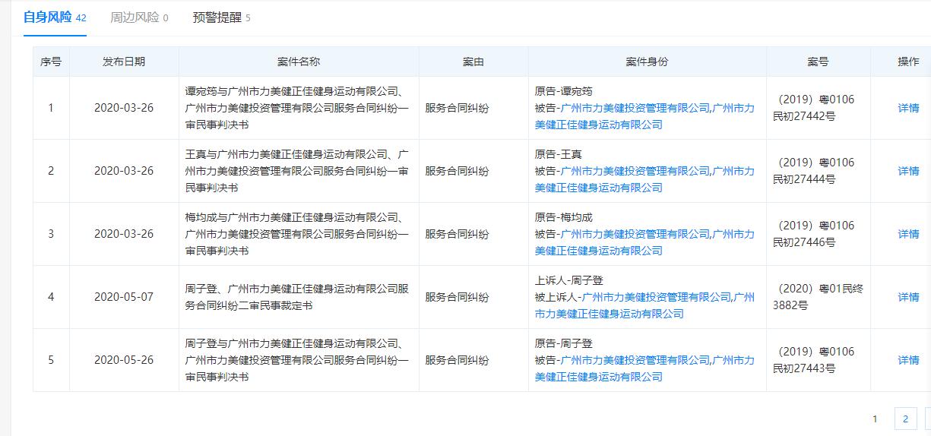
Task: Click case number (2019)粤0106民初27442号
Action: point(814,108)
